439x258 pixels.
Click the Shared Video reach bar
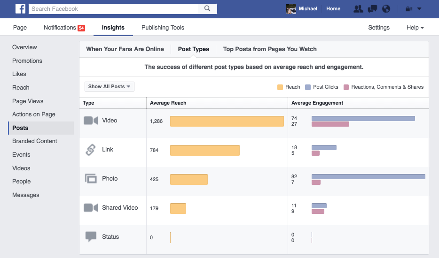(x=178, y=208)
